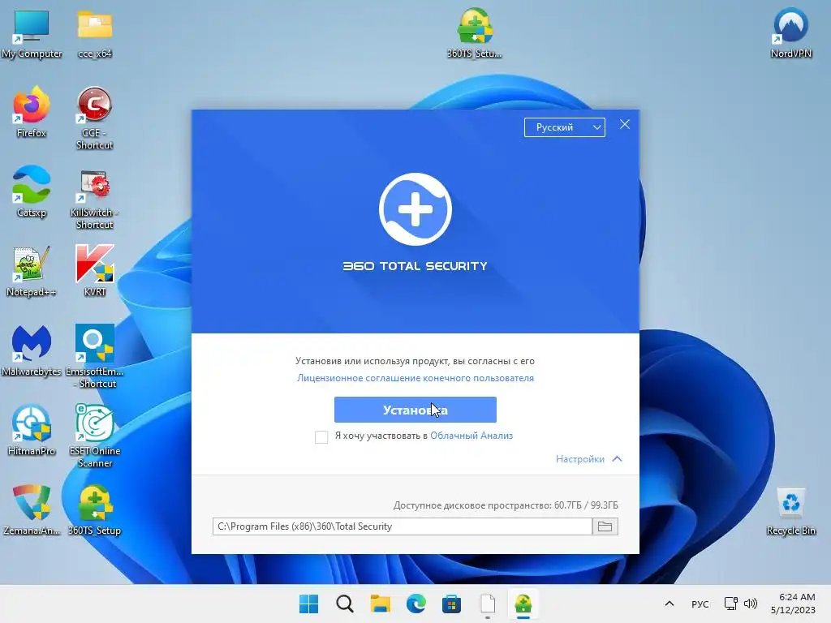Open the CCE - Shortcut icon
831x623 pixels.
coord(95,118)
